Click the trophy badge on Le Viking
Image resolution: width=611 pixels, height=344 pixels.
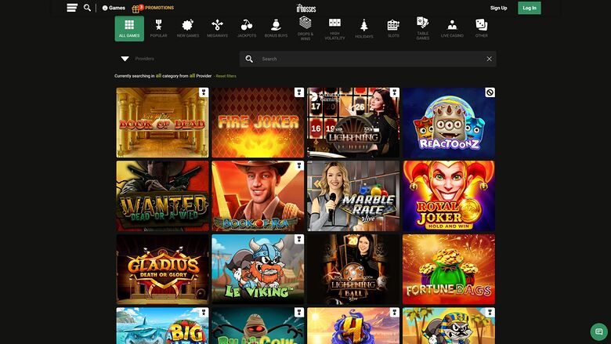[299, 239]
